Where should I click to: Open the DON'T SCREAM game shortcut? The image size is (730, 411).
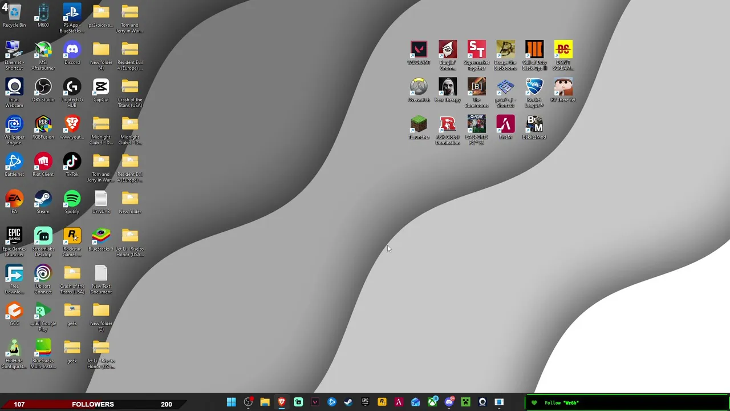point(563,55)
